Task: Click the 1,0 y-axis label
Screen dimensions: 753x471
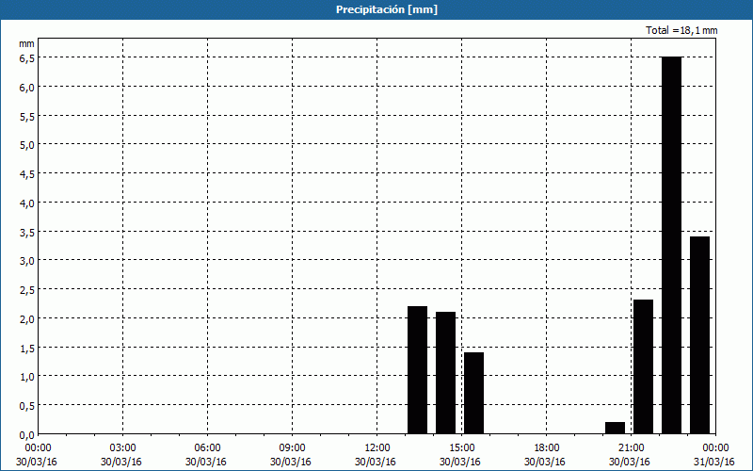Action: click(x=26, y=377)
